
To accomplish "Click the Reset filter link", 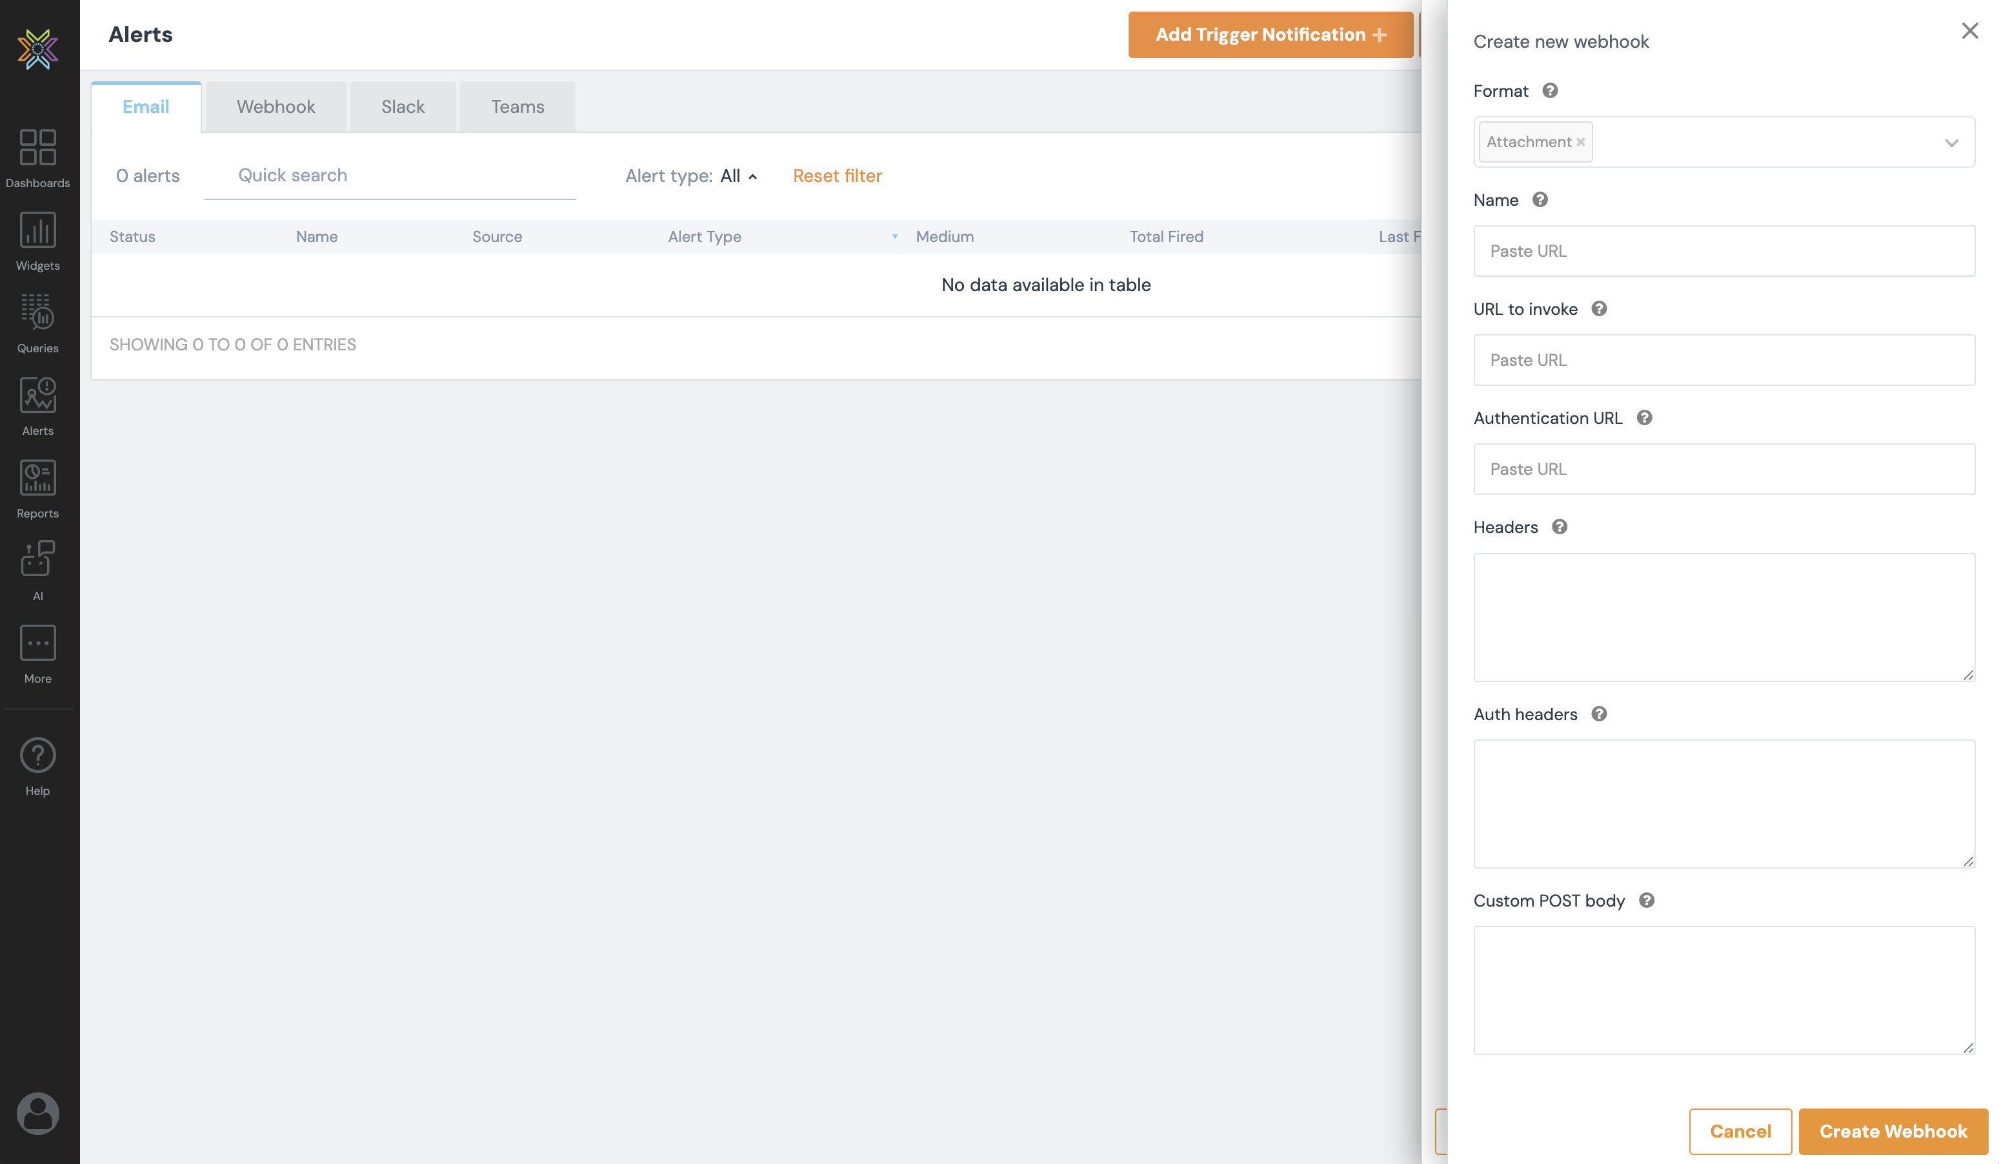I will [837, 176].
